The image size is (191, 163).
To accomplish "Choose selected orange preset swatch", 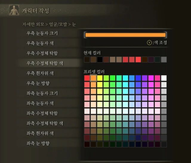I will click(x=93, y=78).
